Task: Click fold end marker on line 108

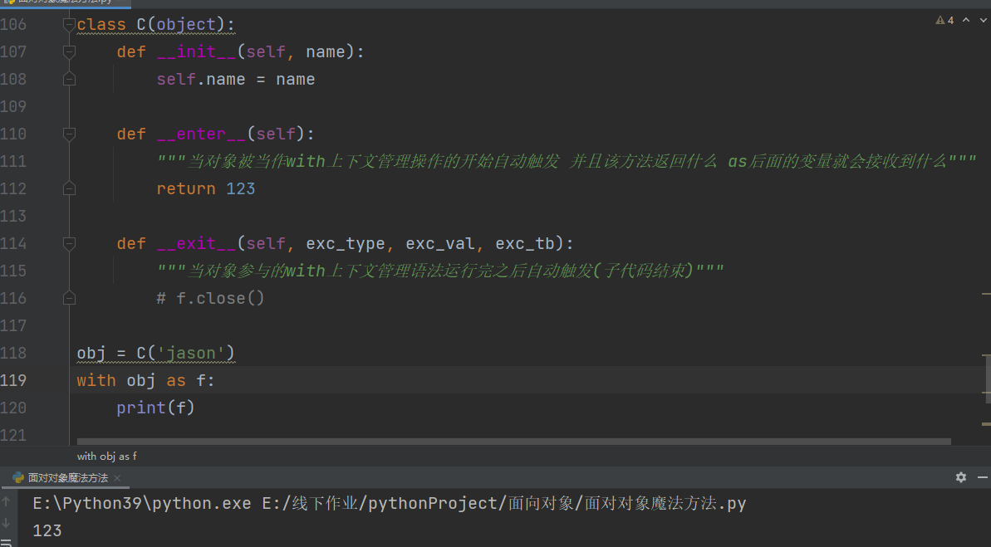Action: [x=70, y=79]
